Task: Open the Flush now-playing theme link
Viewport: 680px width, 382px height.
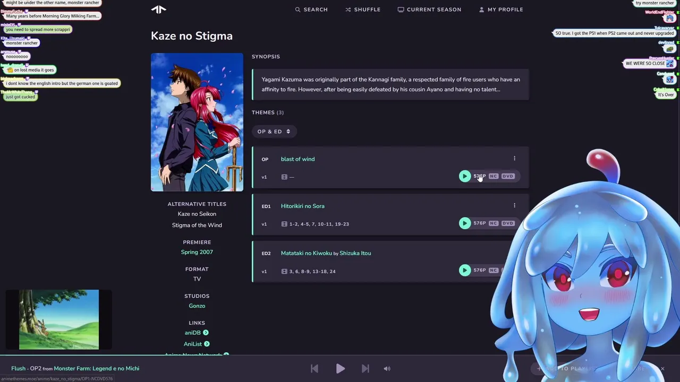Action: click(x=18, y=369)
